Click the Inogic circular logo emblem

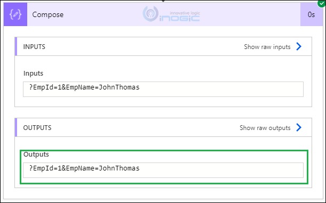[x=150, y=14]
